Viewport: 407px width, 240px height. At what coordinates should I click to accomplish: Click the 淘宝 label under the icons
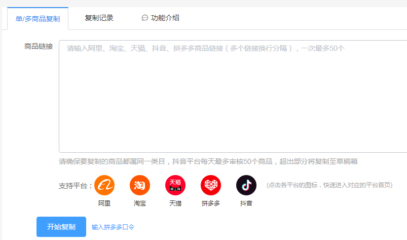[x=140, y=203]
